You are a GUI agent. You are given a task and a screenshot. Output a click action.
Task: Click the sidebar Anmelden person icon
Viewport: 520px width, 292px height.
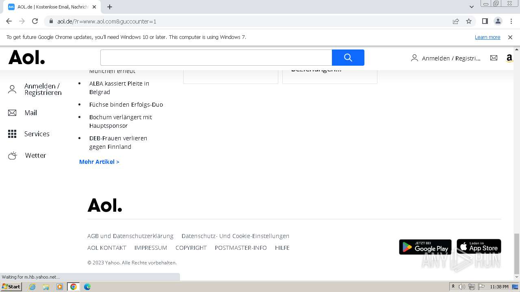pos(12,89)
